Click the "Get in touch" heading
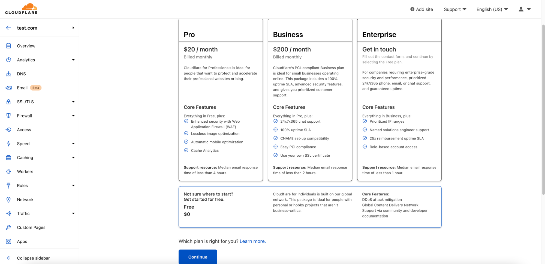The image size is (545, 264). (x=379, y=49)
